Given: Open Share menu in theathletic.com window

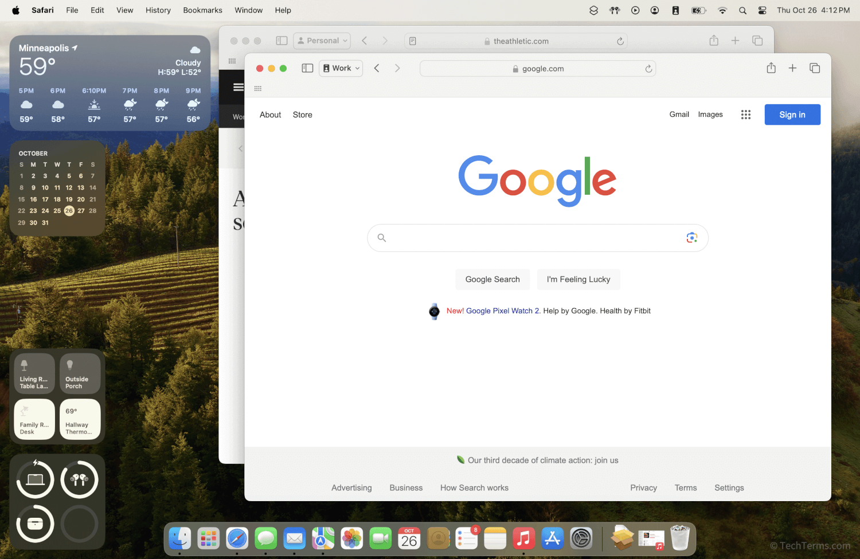Looking at the screenshot, I should (x=714, y=40).
